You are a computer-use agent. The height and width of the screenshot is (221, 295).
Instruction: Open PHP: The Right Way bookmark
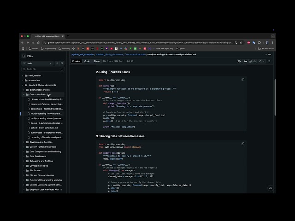[x=163, y=48]
